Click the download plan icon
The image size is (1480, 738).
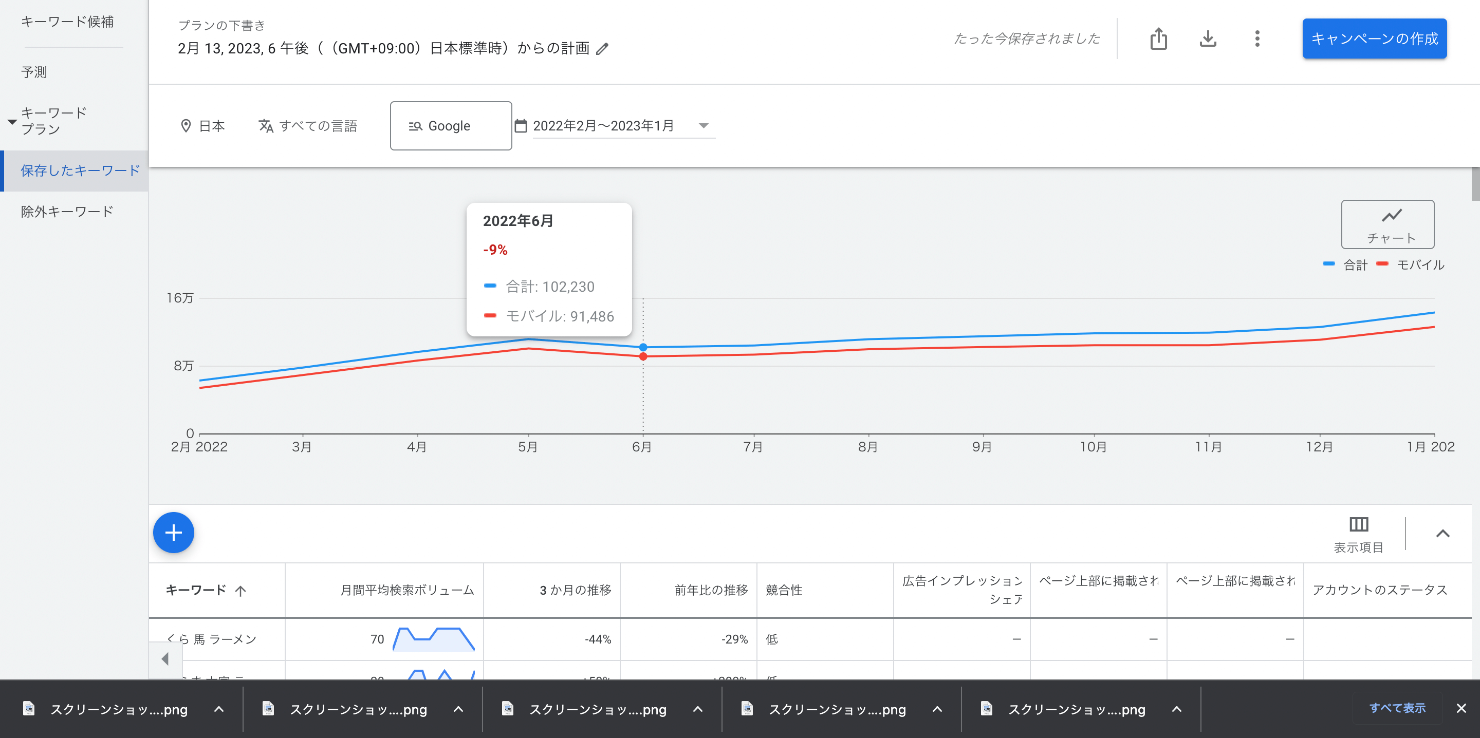click(x=1208, y=39)
